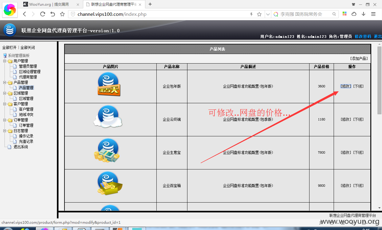
Task: Open the browser hamburger menu
Action: 373,14
